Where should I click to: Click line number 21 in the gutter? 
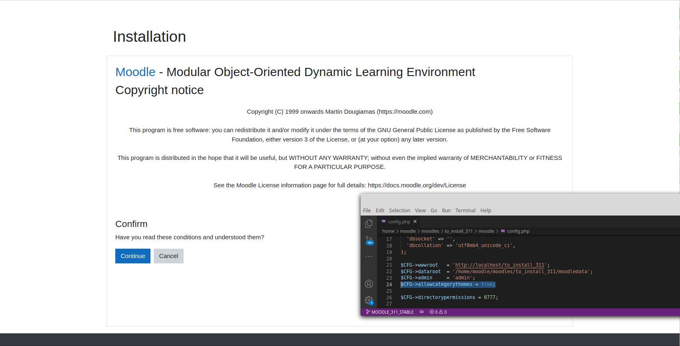coord(389,265)
